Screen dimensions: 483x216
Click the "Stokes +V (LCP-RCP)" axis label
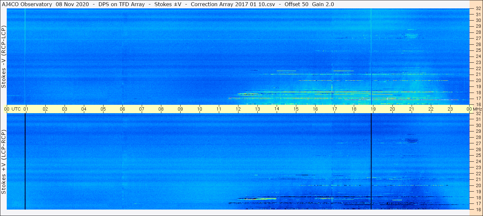(4, 162)
